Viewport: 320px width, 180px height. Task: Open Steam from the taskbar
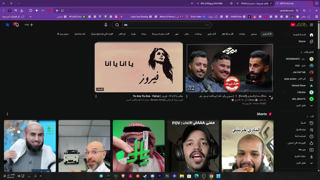(145, 176)
